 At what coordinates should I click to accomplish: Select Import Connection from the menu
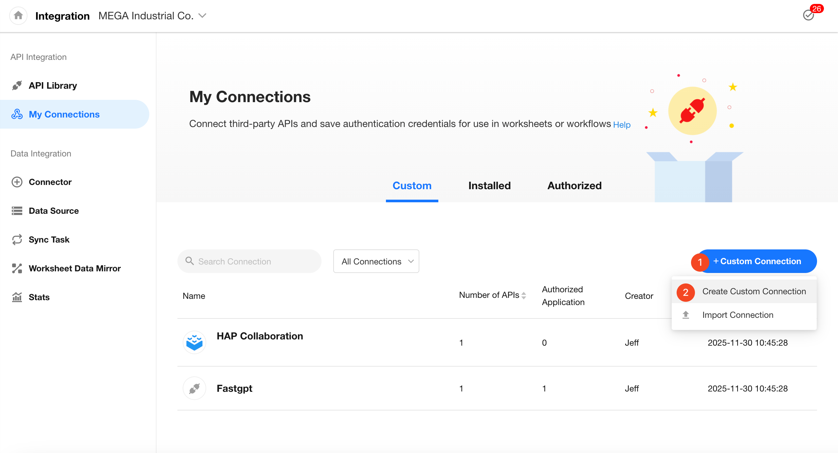coord(738,315)
